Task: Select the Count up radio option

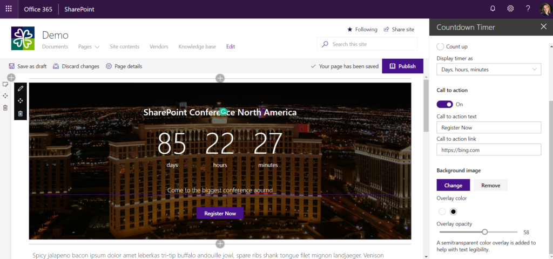Action: [x=440, y=46]
